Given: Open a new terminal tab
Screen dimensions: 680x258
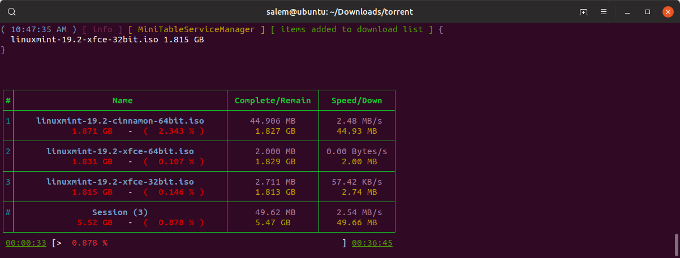Looking at the screenshot, I should tap(583, 12).
